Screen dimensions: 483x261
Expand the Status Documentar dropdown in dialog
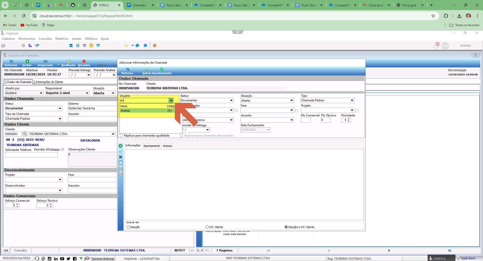coord(231,101)
